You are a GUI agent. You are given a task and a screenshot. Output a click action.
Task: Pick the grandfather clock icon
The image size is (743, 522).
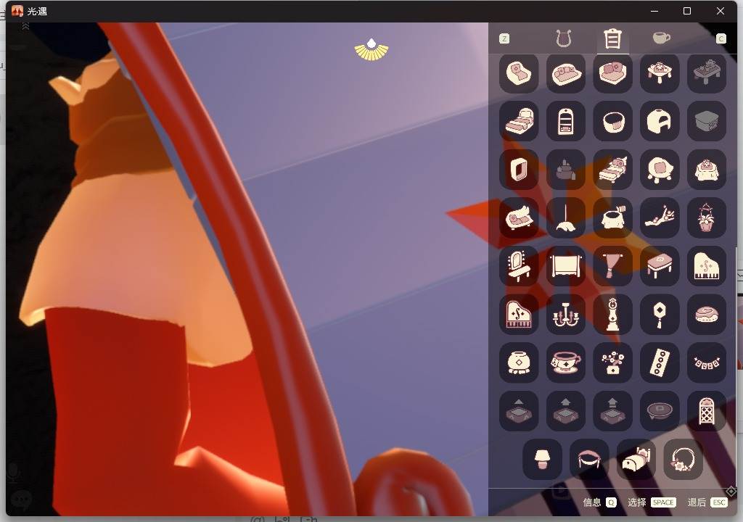tap(612, 315)
